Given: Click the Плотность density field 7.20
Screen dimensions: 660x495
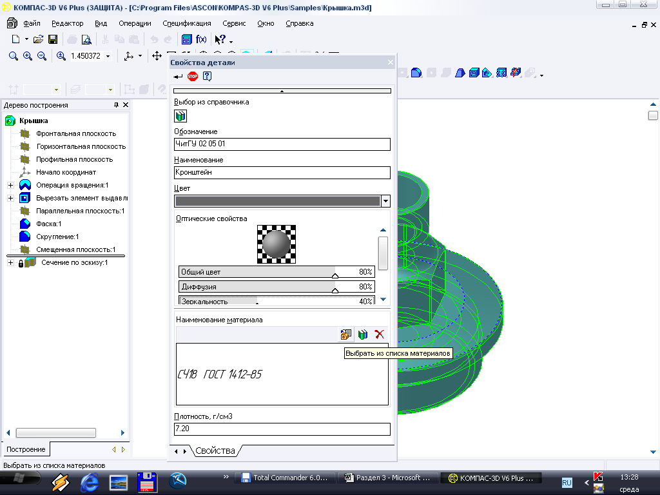Looking at the screenshot, I should (282, 429).
